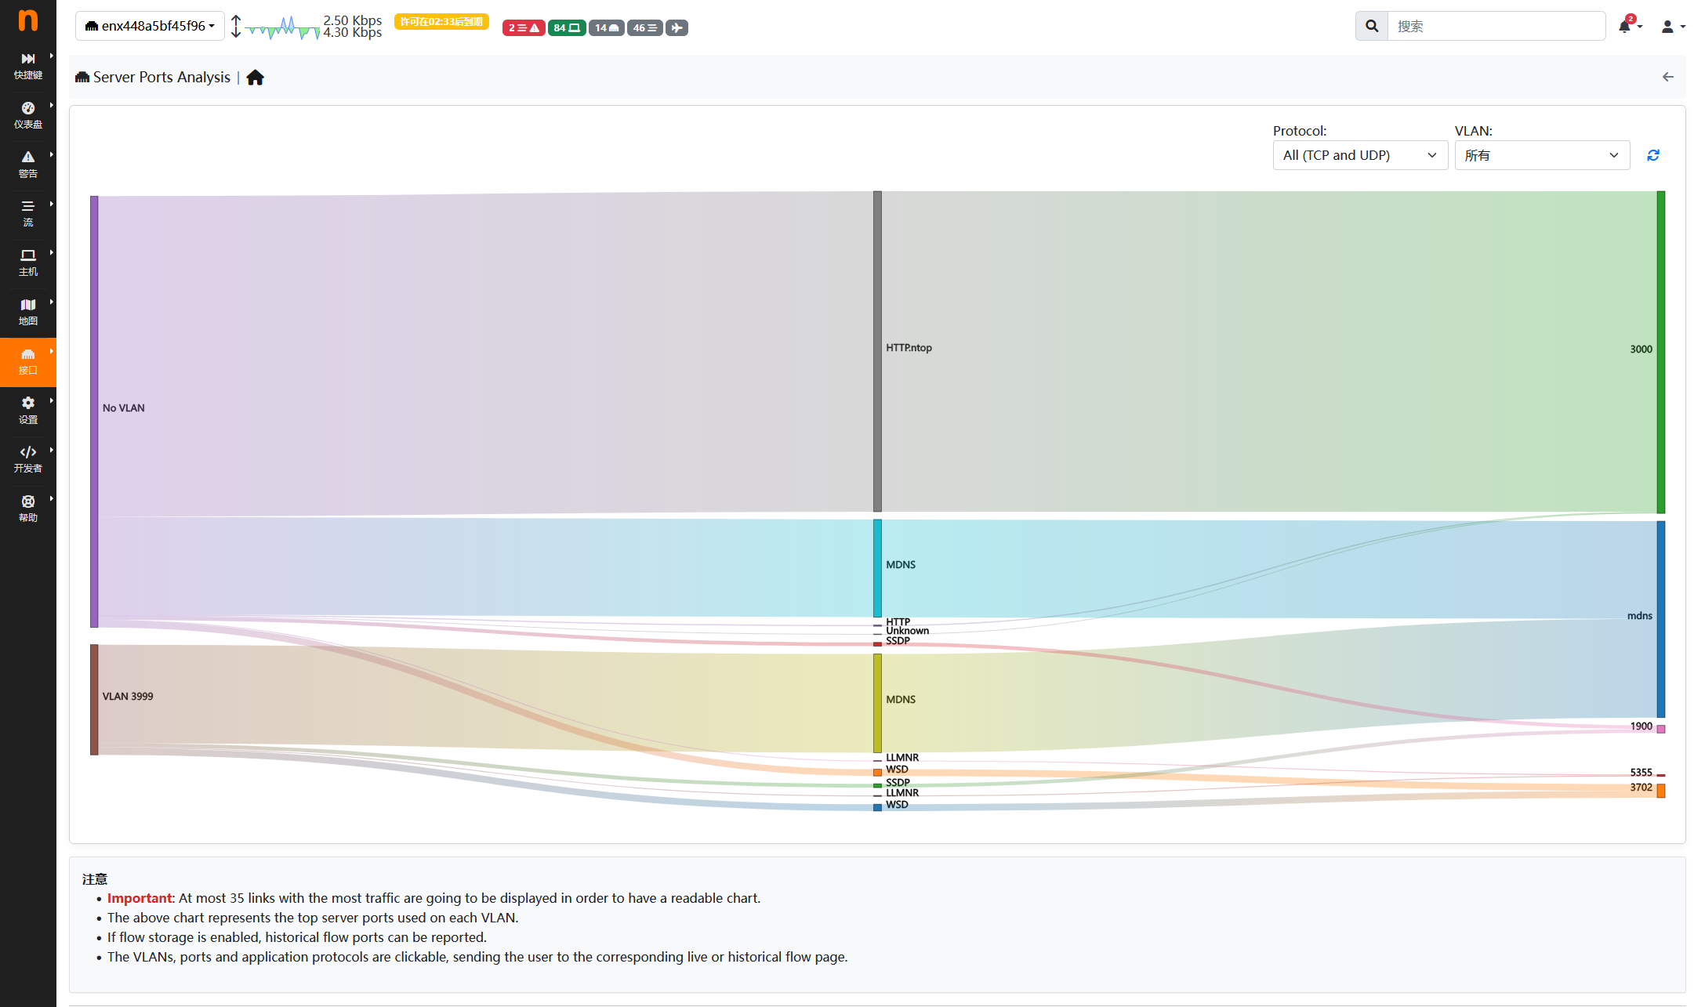Open the 主机 hosts sidebar icon
The width and height of the screenshot is (1705, 1007).
pyautogui.click(x=27, y=263)
